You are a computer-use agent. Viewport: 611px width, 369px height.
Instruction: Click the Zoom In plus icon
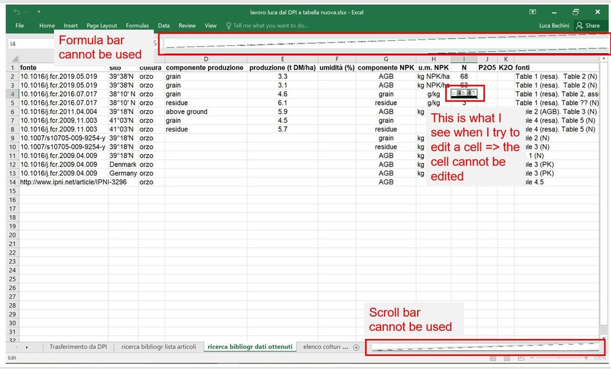click(585, 358)
